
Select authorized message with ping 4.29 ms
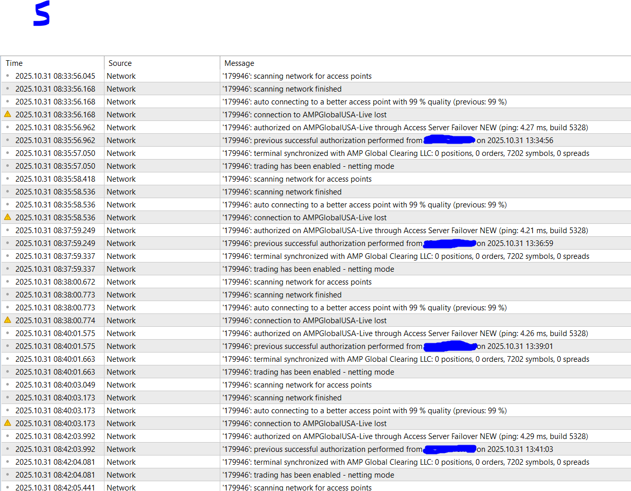(x=405, y=436)
